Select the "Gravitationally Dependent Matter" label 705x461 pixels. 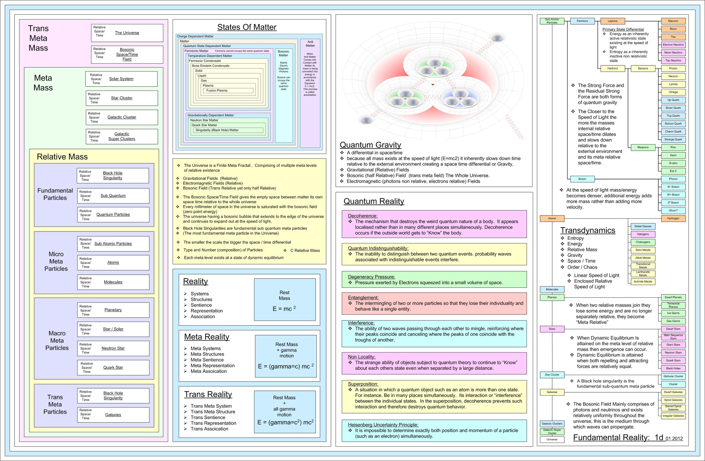pos(211,115)
